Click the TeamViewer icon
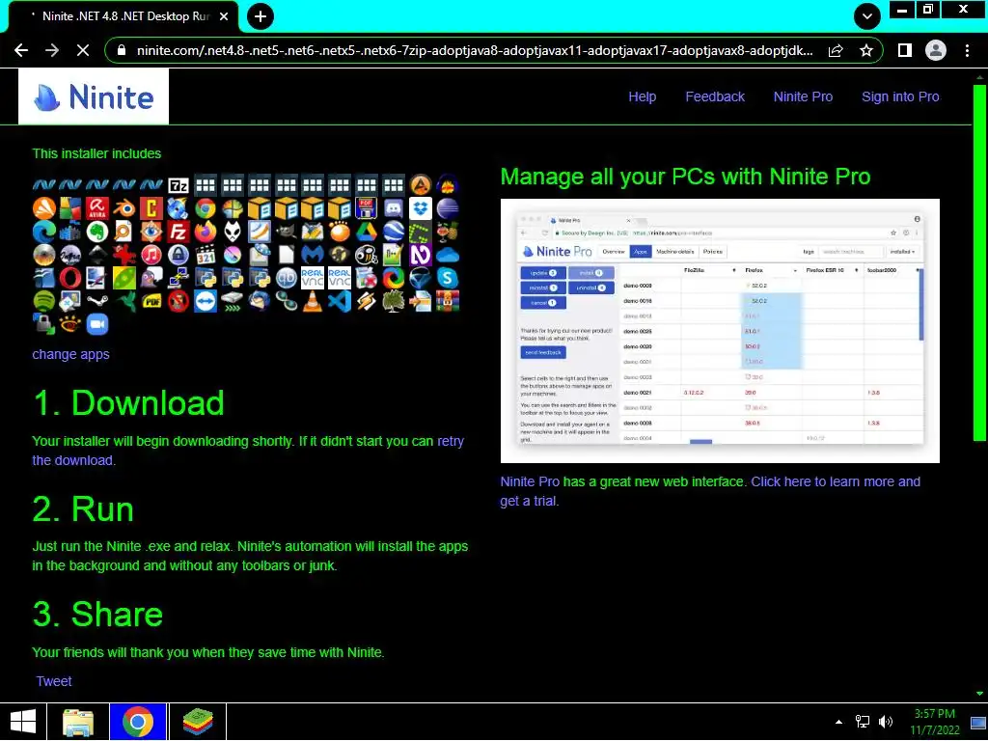Image resolution: width=988 pixels, height=741 pixels. (206, 301)
